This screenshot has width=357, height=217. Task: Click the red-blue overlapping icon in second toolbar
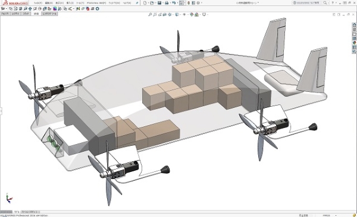(x=87, y=9)
